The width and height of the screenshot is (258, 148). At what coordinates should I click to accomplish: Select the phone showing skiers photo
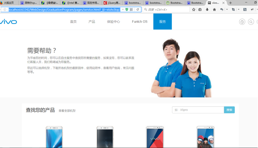tap(206, 137)
